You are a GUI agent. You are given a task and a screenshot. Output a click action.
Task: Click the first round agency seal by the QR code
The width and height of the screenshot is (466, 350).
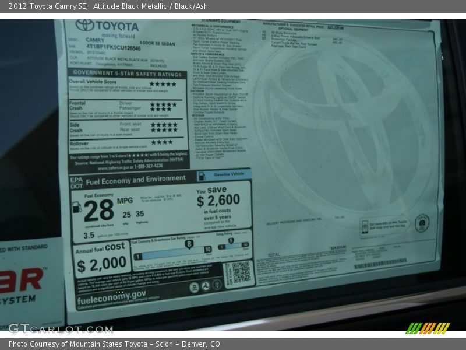point(194,288)
